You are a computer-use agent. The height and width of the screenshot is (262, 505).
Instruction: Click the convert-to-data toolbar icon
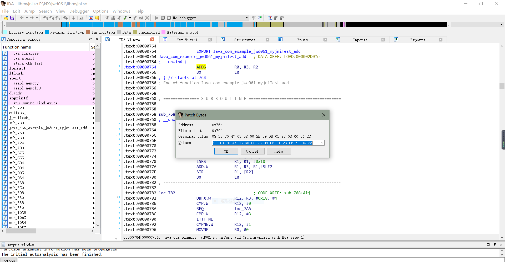113,18
